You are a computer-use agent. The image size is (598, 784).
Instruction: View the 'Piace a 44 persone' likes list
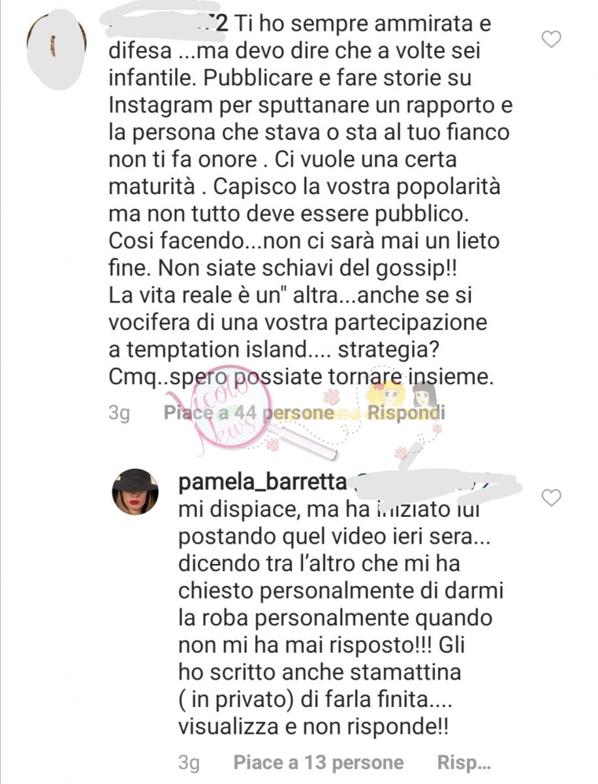click(248, 413)
